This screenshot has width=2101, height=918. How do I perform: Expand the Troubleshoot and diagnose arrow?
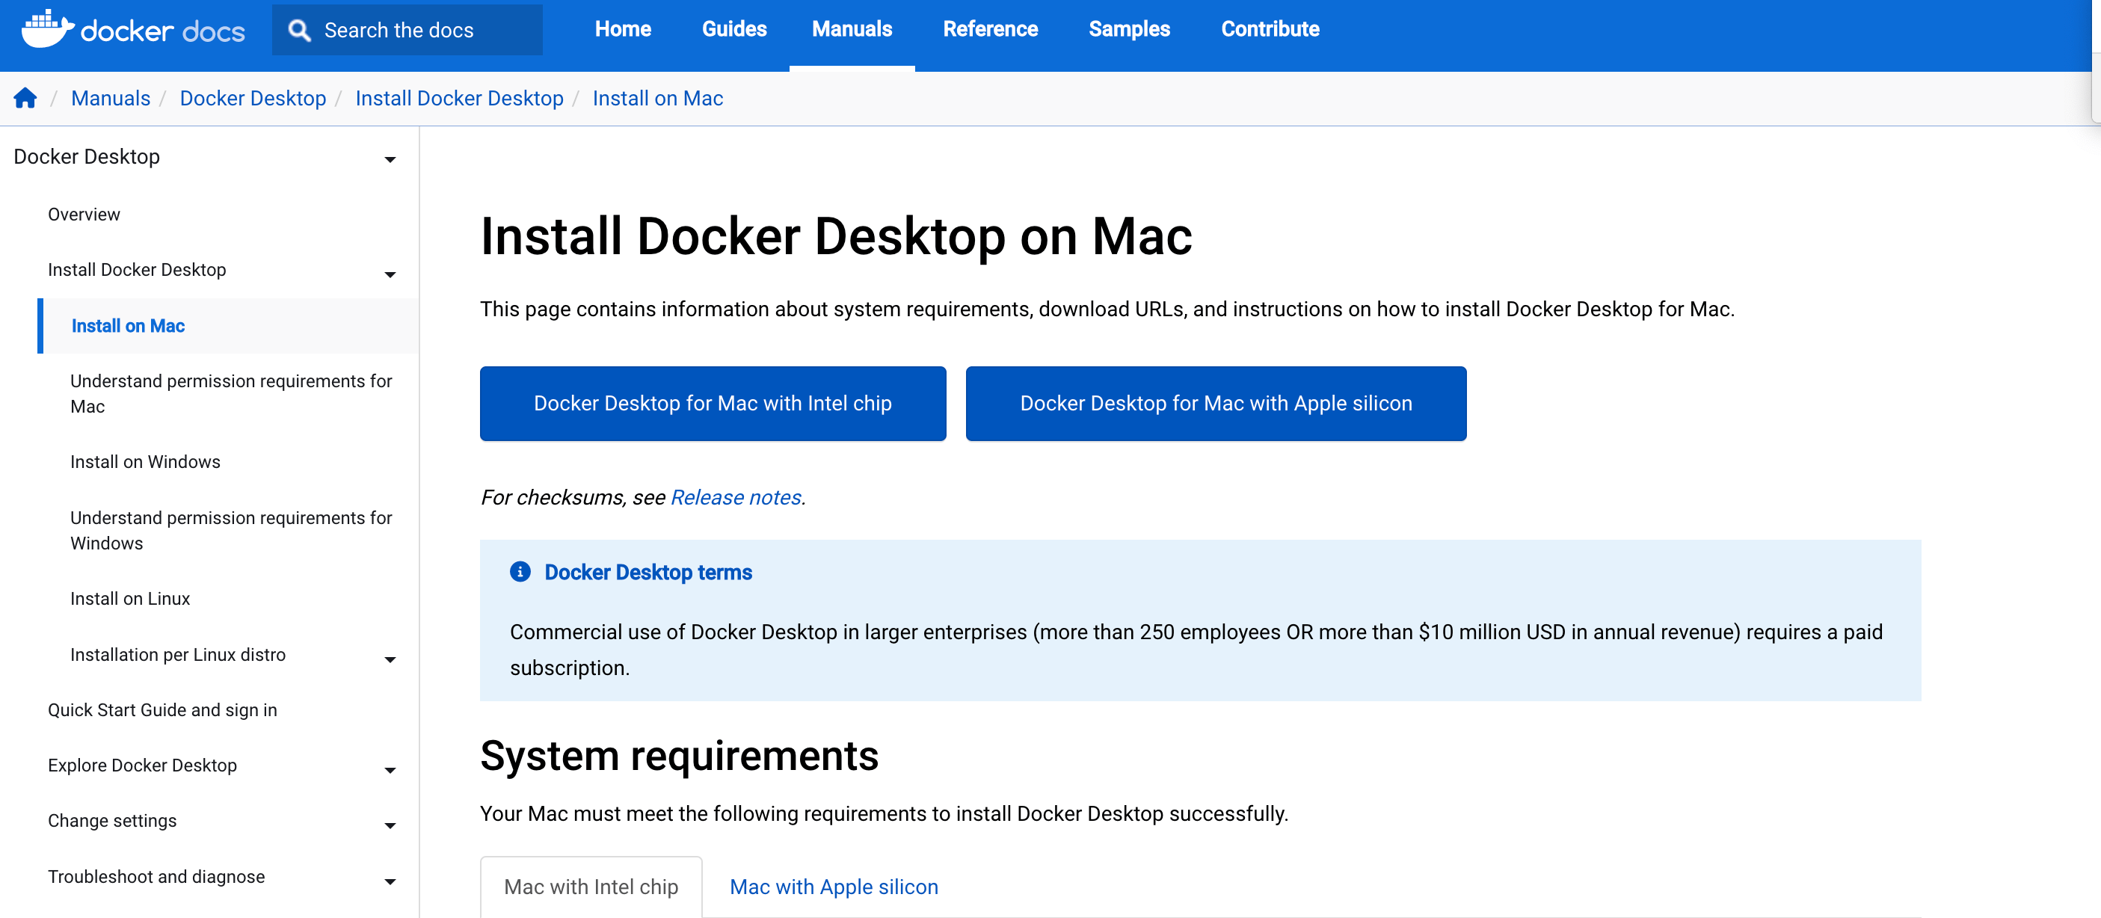[390, 881]
